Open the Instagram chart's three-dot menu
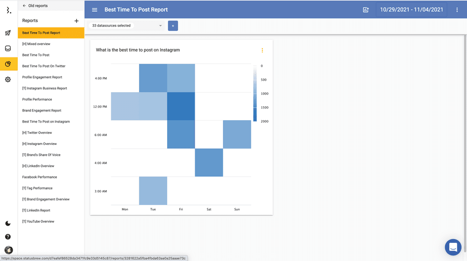The image size is (467, 261). pyautogui.click(x=262, y=50)
